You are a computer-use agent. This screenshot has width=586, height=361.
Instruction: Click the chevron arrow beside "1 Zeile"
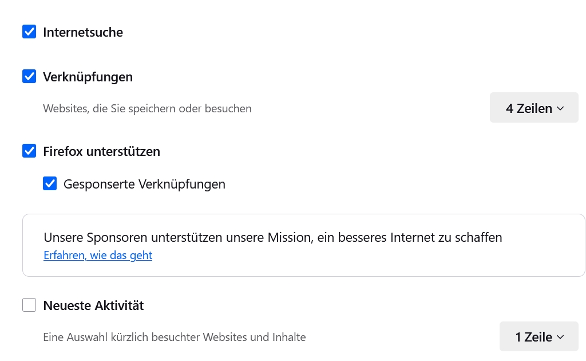coord(560,337)
